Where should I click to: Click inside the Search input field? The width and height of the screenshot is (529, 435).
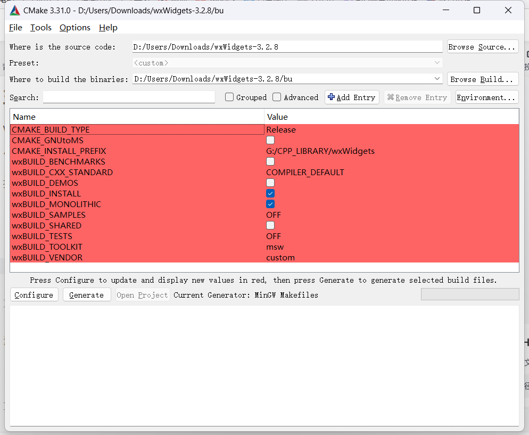(x=128, y=97)
